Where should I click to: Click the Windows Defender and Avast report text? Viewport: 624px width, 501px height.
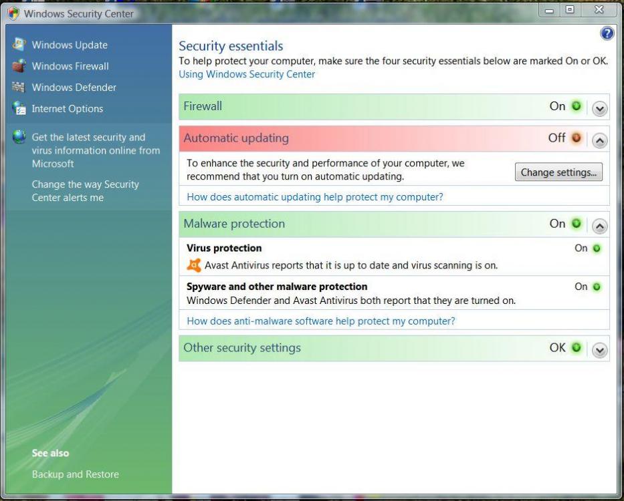pos(351,301)
